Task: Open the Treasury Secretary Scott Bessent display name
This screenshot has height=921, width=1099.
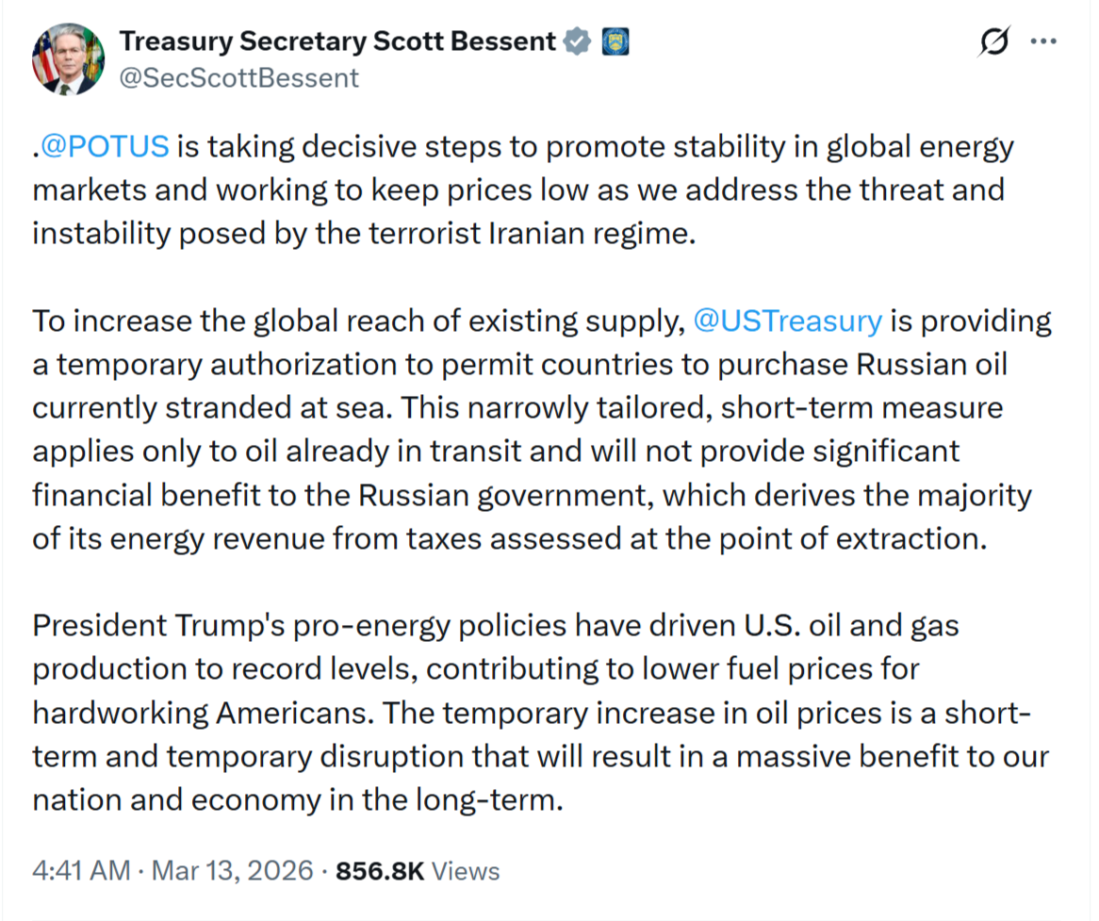Action: pyautogui.click(x=337, y=41)
